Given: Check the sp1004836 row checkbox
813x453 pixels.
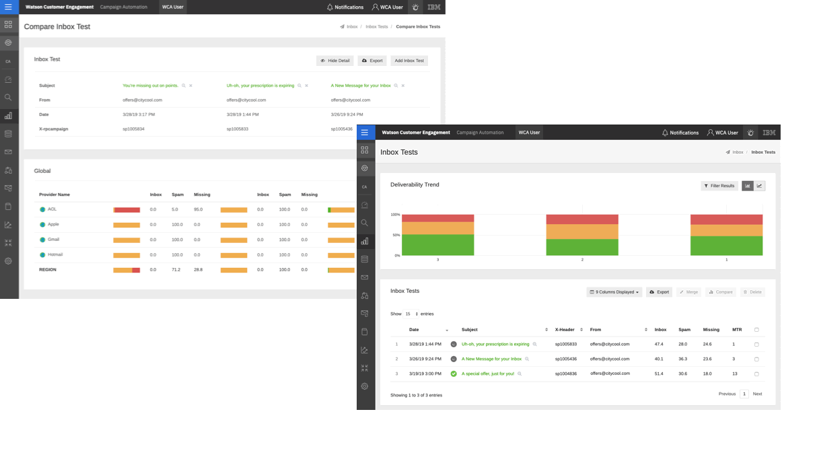Looking at the screenshot, I should 756,374.
